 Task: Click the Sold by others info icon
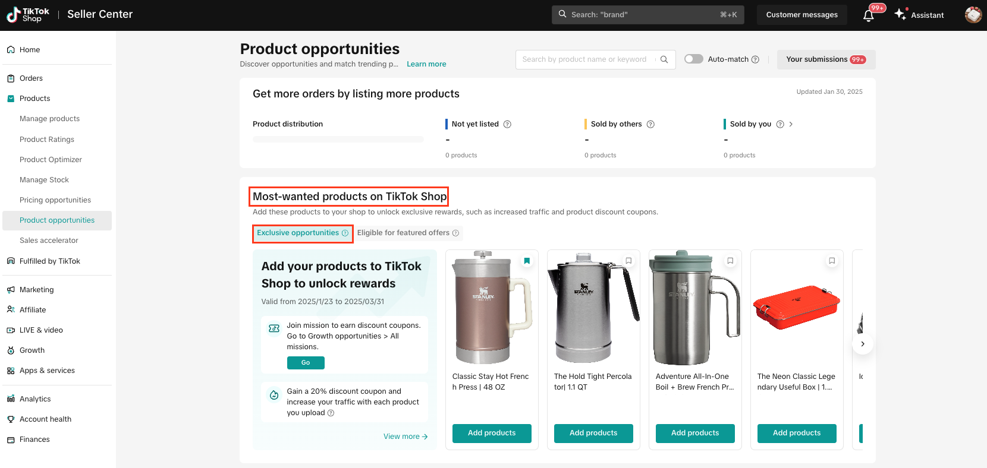650,124
